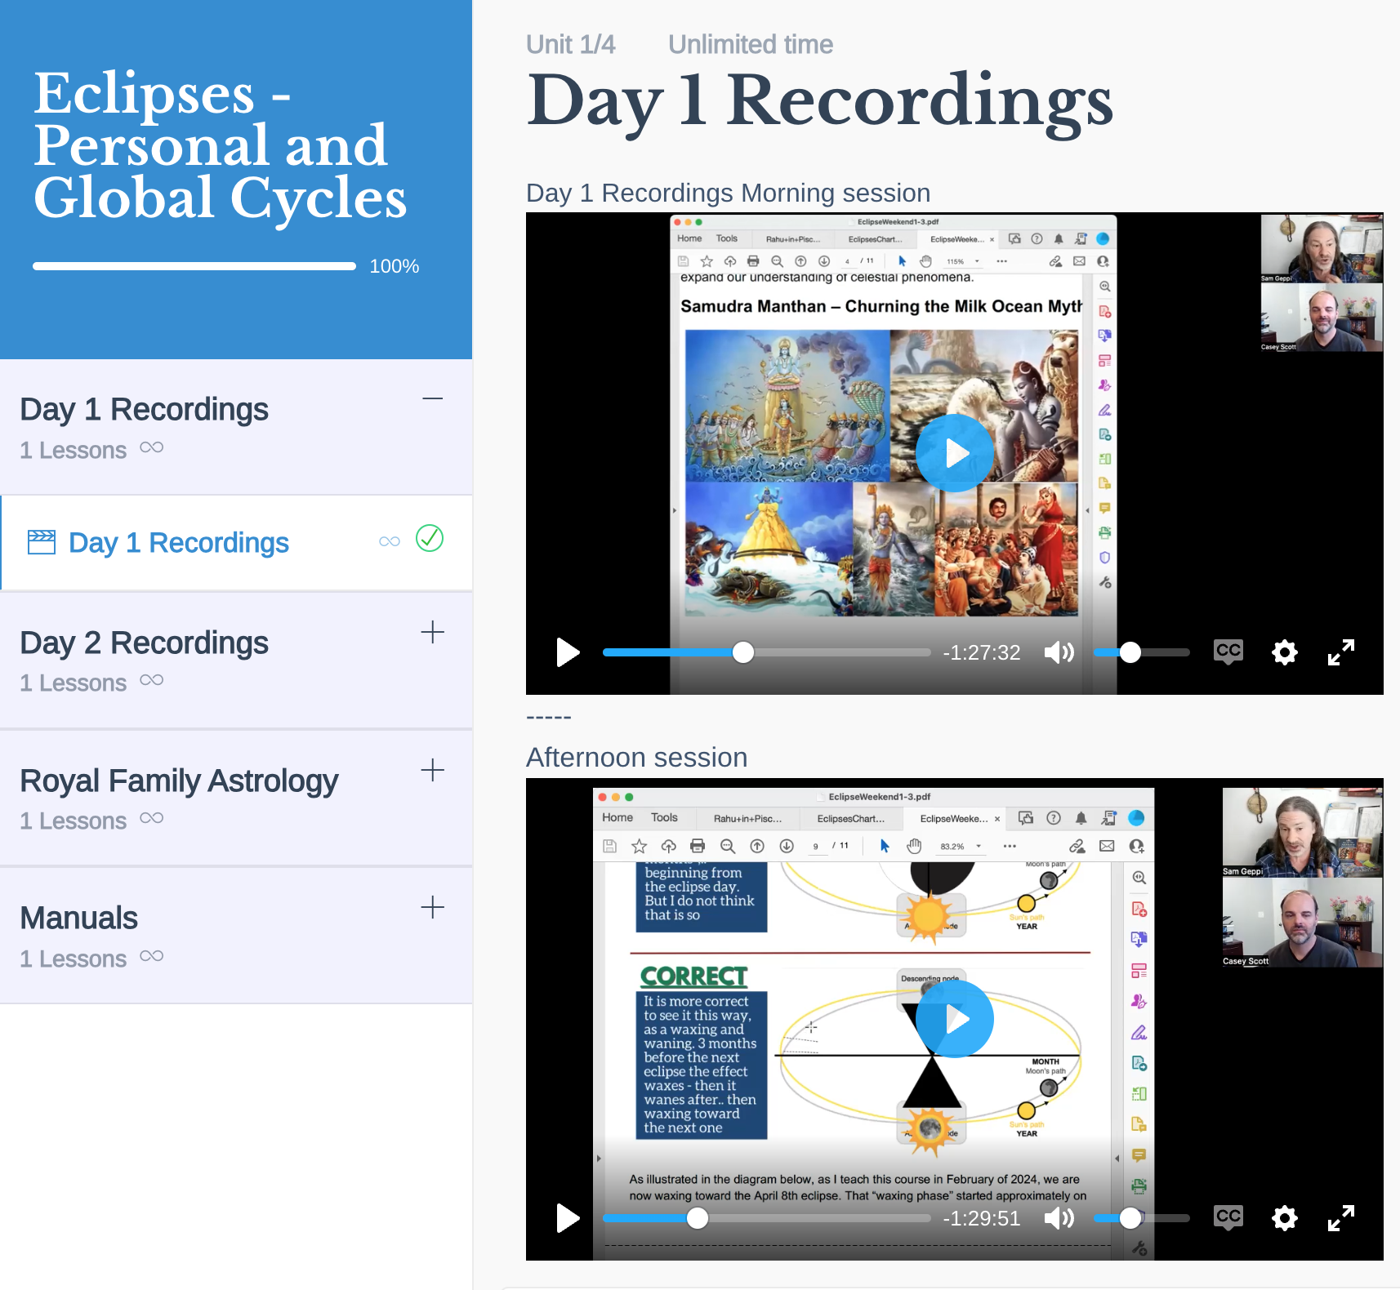Enter fullscreen on the afternoon session video
The width and height of the screenshot is (1400, 1290).
pyautogui.click(x=1340, y=1218)
